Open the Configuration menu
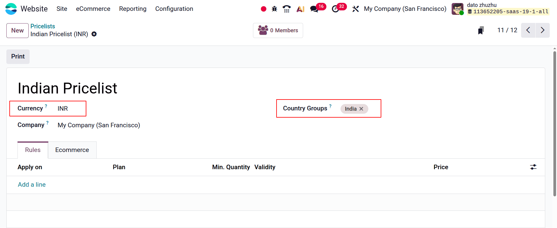This screenshot has width=557, height=228. coord(174,9)
